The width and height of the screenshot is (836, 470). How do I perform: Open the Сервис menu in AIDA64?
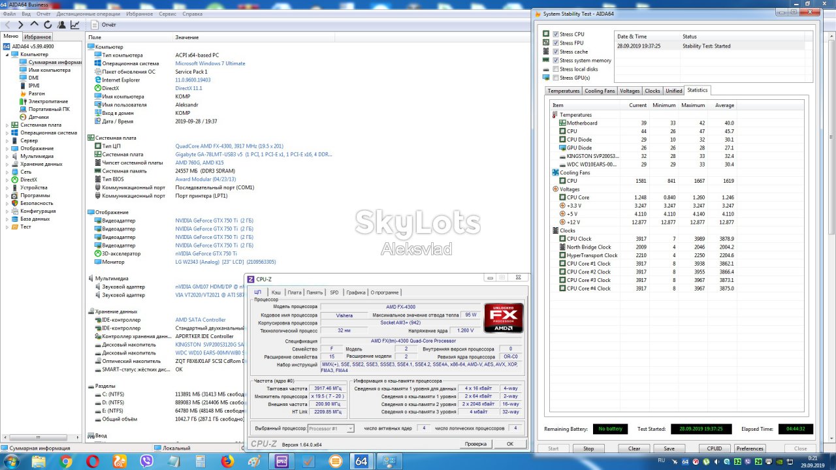pos(167,14)
